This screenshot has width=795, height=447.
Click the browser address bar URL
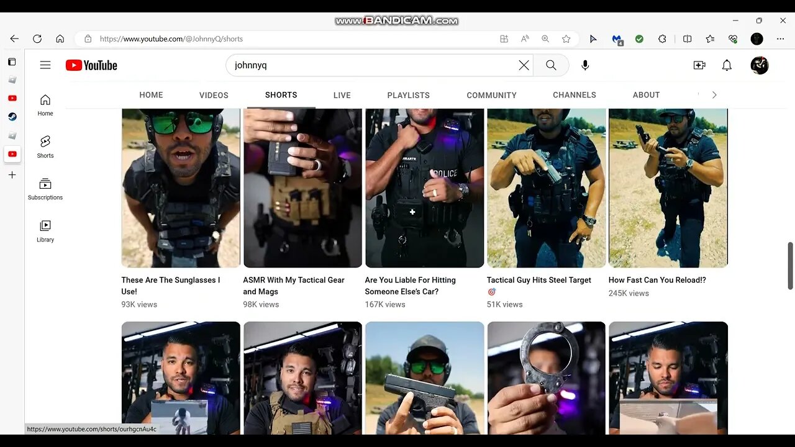pos(171,38)
